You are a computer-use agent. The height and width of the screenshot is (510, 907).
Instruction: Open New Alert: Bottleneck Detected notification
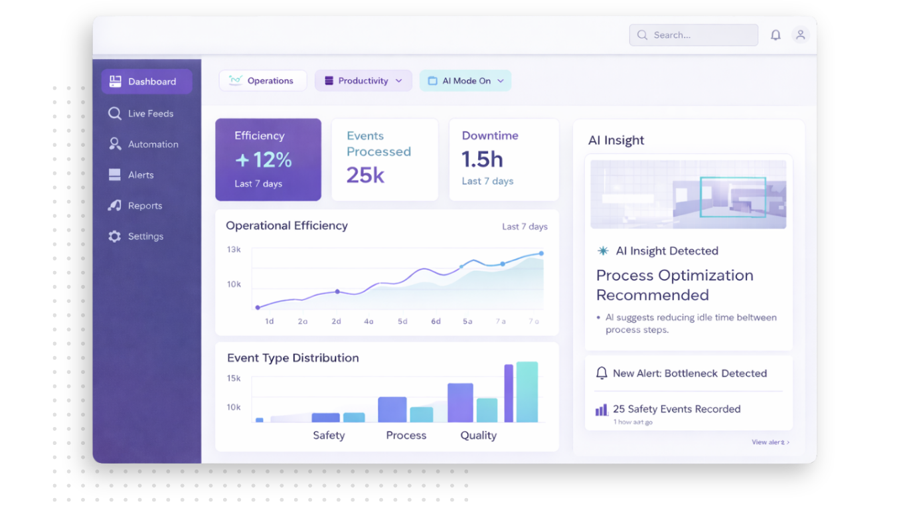(689, 373)
